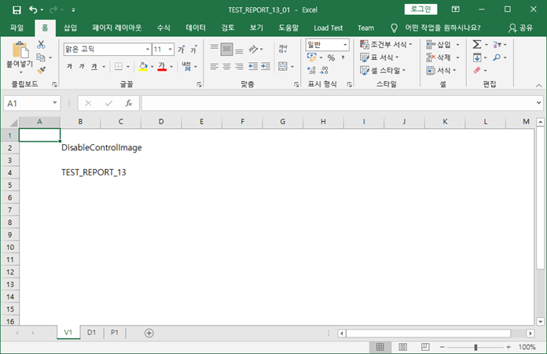Viewport: 547px width, 354px height.
Task: Click the 공유 share button
Action: [x=520, y=28]
